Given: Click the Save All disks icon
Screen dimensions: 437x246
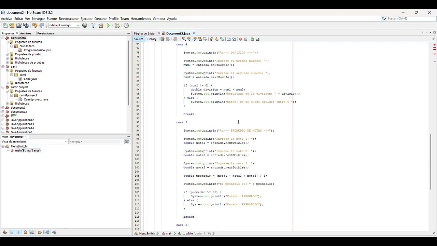Looking at the screenshot, I should click(x=26, y=25).
